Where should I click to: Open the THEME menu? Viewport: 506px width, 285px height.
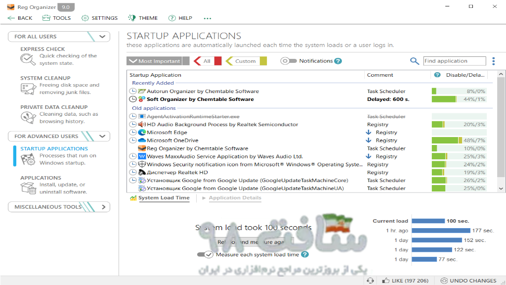click(143, 18)
